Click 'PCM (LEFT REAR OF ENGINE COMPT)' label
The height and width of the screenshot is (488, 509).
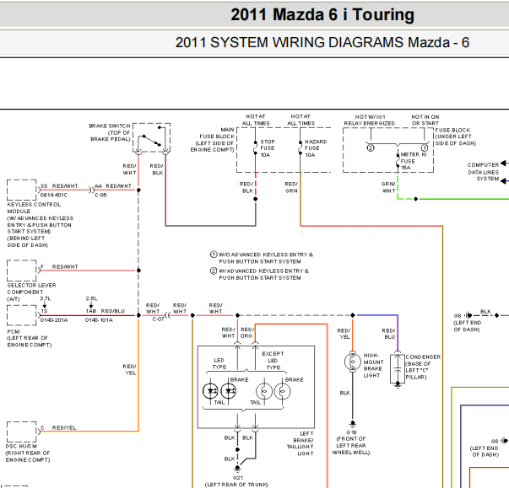click(x=30, y=338)
